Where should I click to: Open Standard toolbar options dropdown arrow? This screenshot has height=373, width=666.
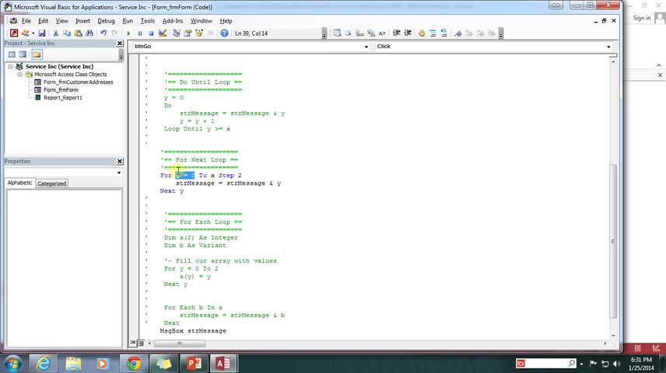pyautogui.click(x=324, y=34)
